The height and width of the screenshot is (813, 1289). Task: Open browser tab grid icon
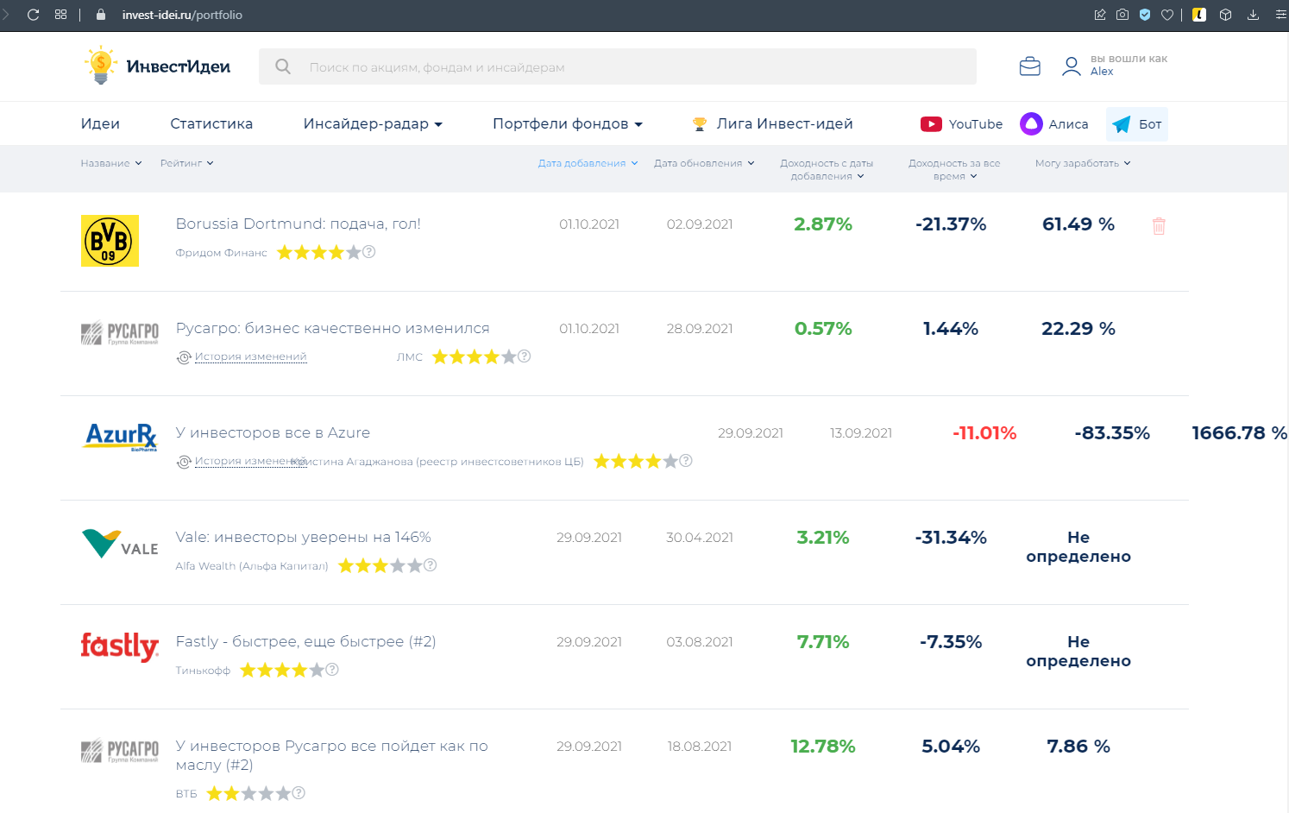click(x=60, y=15)
